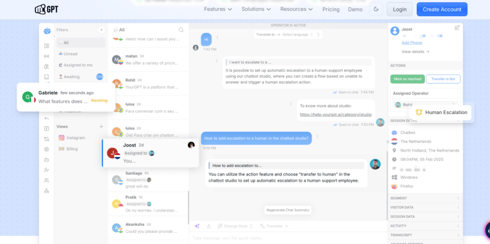This screenshot has width=490, height=244.
Task: Click the AI sparkle icon in composer
Action: (197, 226)
